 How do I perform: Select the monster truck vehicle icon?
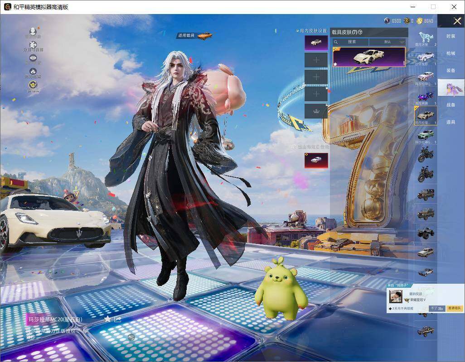coord(426,233)
